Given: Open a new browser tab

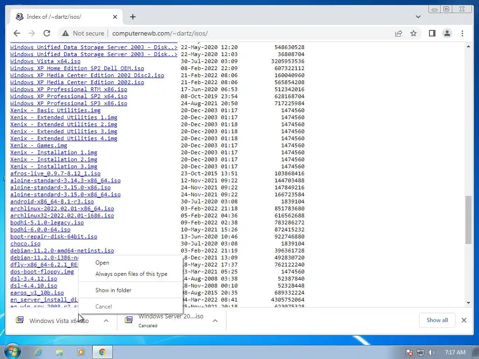Looking at the screenshot, I should point(132,17).
